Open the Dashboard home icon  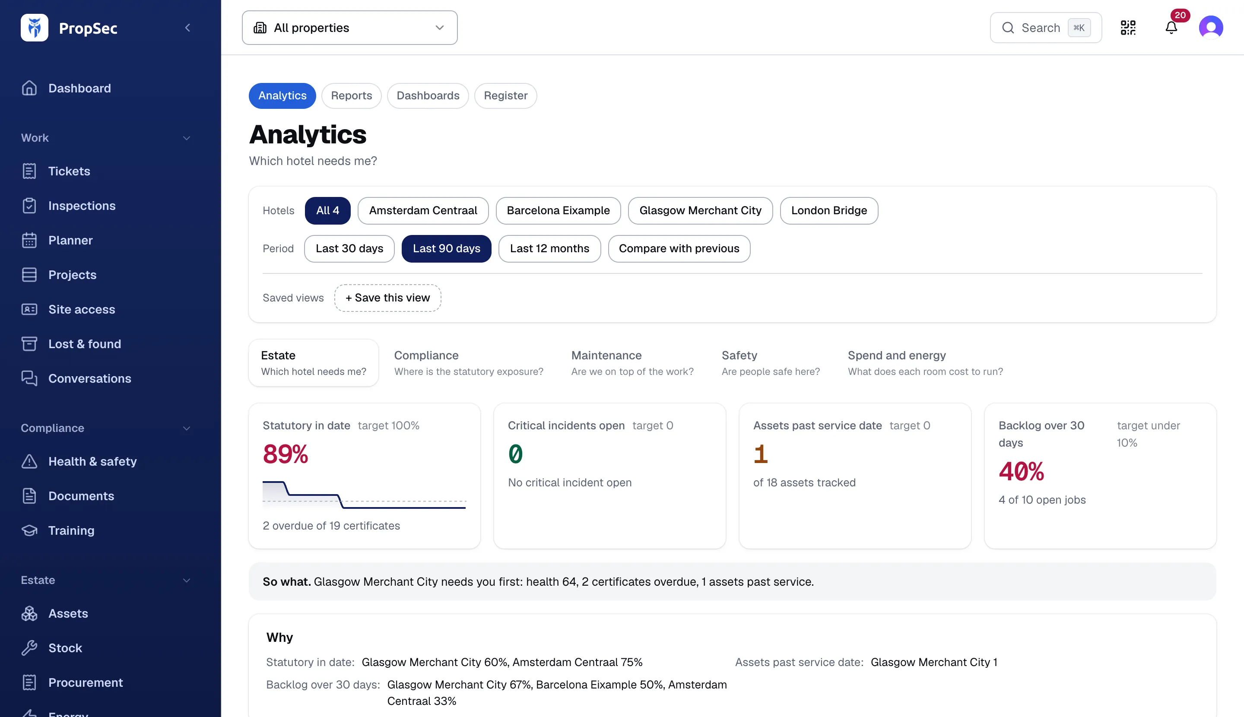point(29,88)
